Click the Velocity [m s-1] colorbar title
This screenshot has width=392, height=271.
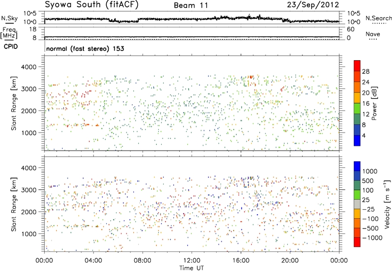387,204
